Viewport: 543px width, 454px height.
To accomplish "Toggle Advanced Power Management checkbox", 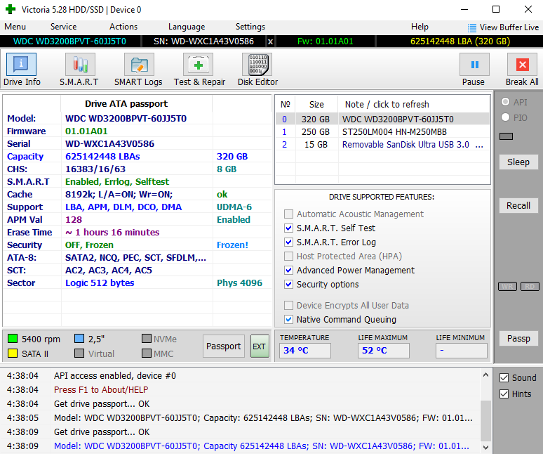I will click(288, 270).
